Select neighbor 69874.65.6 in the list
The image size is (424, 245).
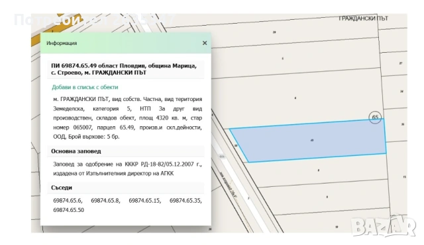coord(68,201)
